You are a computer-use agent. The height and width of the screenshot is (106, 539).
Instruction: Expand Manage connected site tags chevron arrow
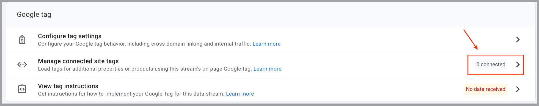point(518,65)
